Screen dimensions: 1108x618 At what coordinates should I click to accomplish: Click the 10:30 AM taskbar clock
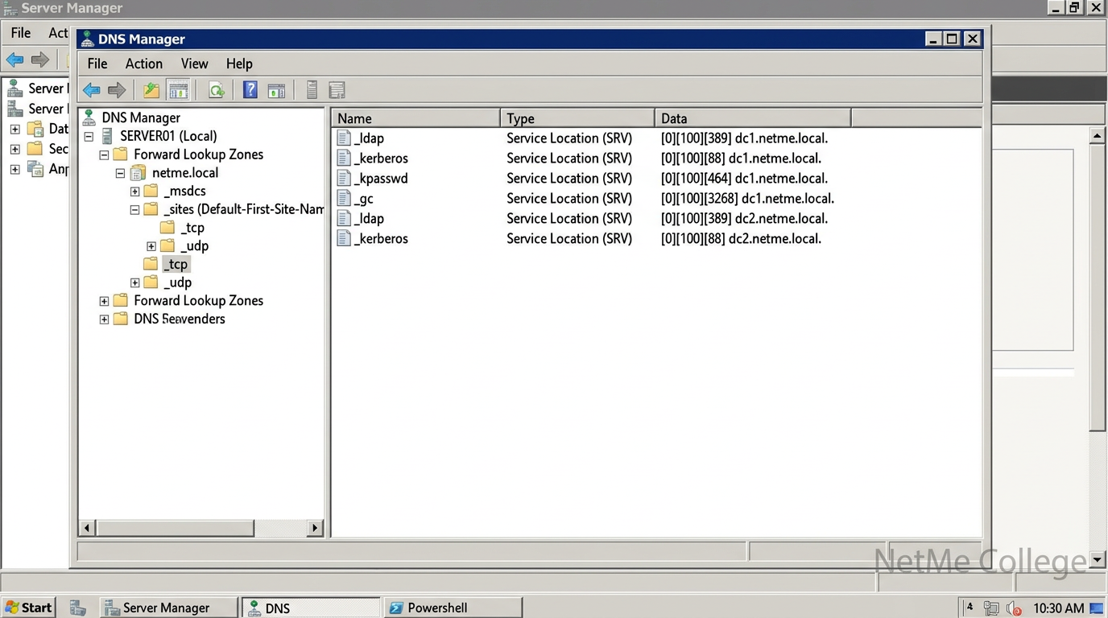(x=1058, y=608)
